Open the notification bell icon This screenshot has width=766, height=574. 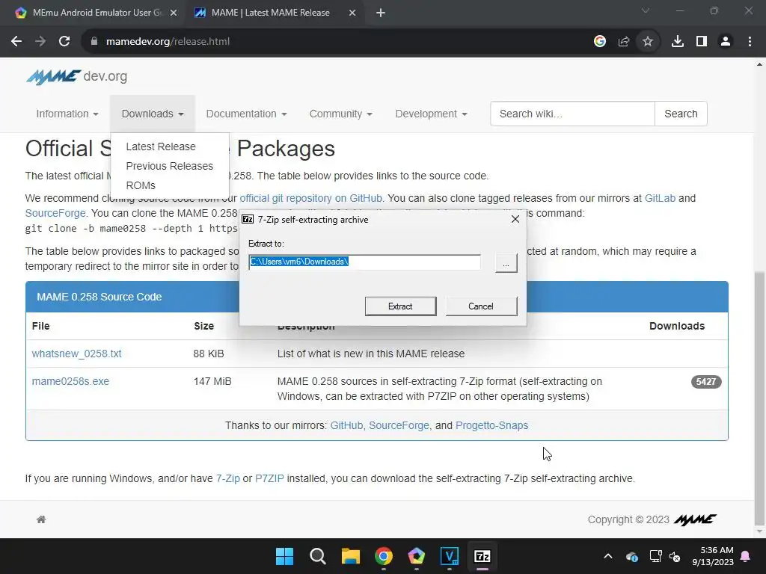(746, 556)
